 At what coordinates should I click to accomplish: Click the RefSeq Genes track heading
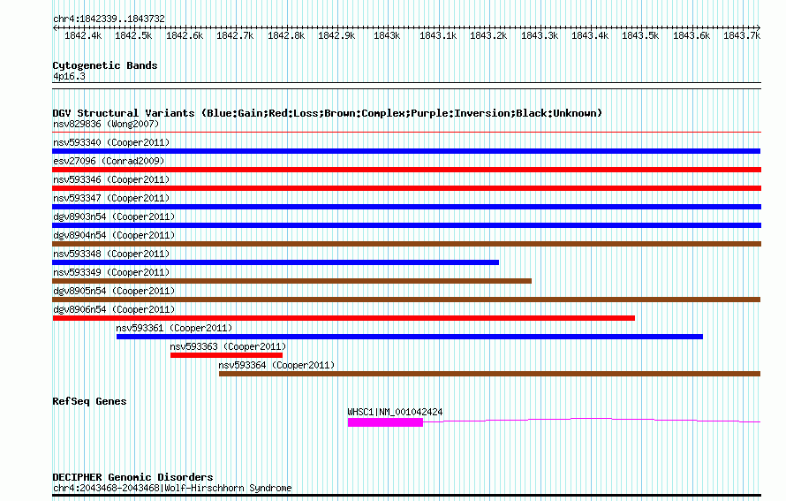(x=89, y=401)
